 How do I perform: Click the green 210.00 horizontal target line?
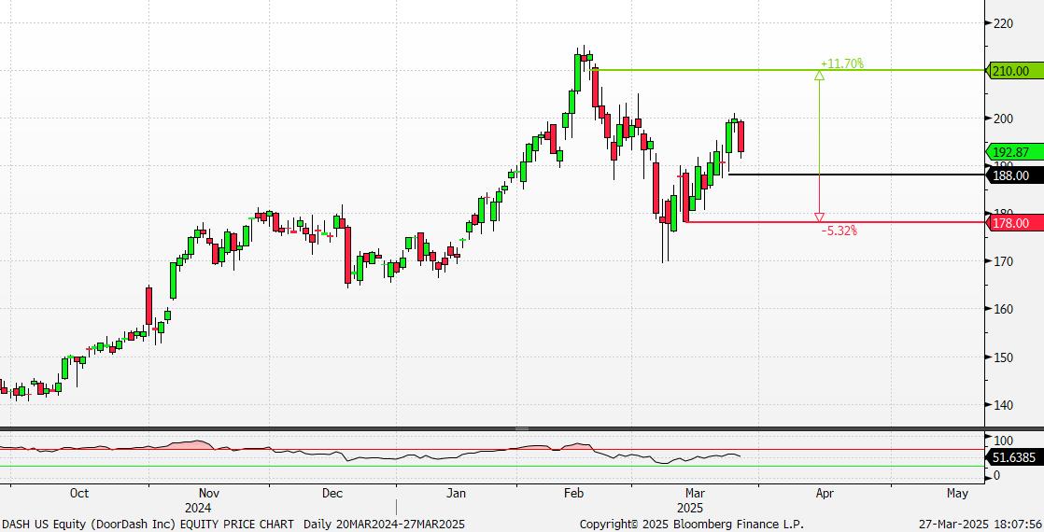click(789, 70)
